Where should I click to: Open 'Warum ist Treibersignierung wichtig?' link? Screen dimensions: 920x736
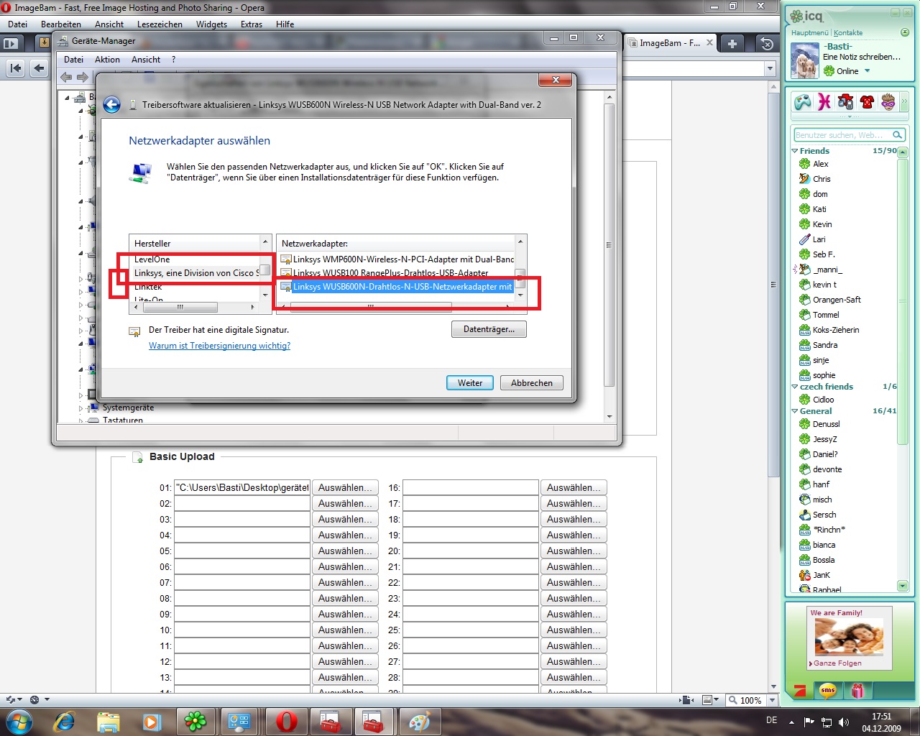point(219,346)
